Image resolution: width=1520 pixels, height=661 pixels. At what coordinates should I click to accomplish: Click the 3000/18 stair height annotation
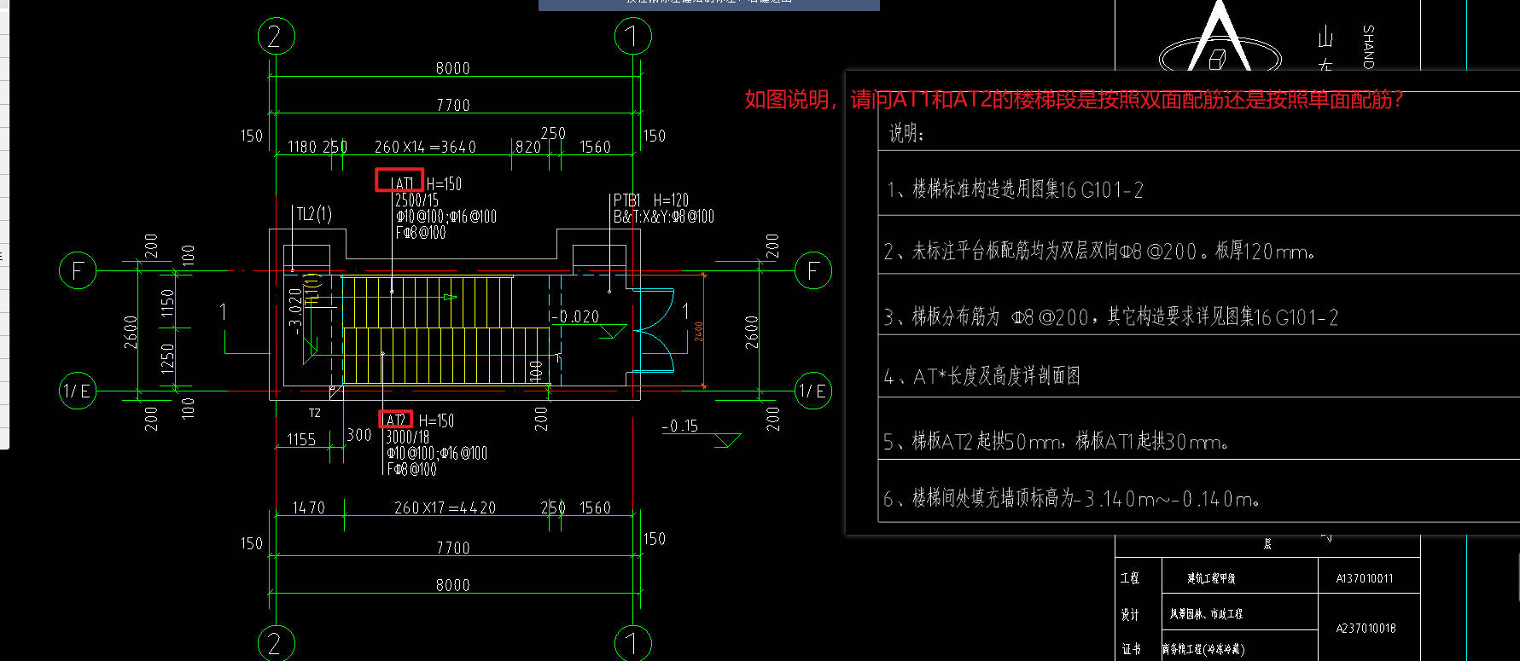point(408,437)
